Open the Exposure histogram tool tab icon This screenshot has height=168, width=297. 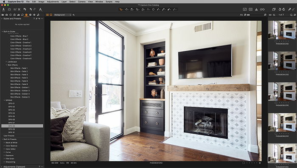(18, 15)
